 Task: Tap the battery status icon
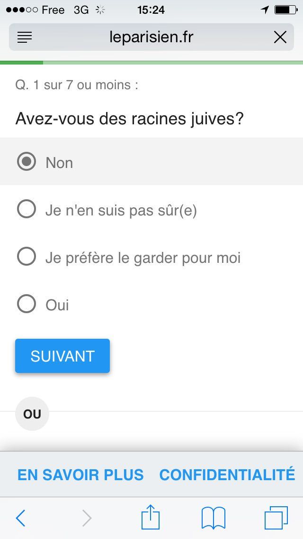click(x=285, y=10)
